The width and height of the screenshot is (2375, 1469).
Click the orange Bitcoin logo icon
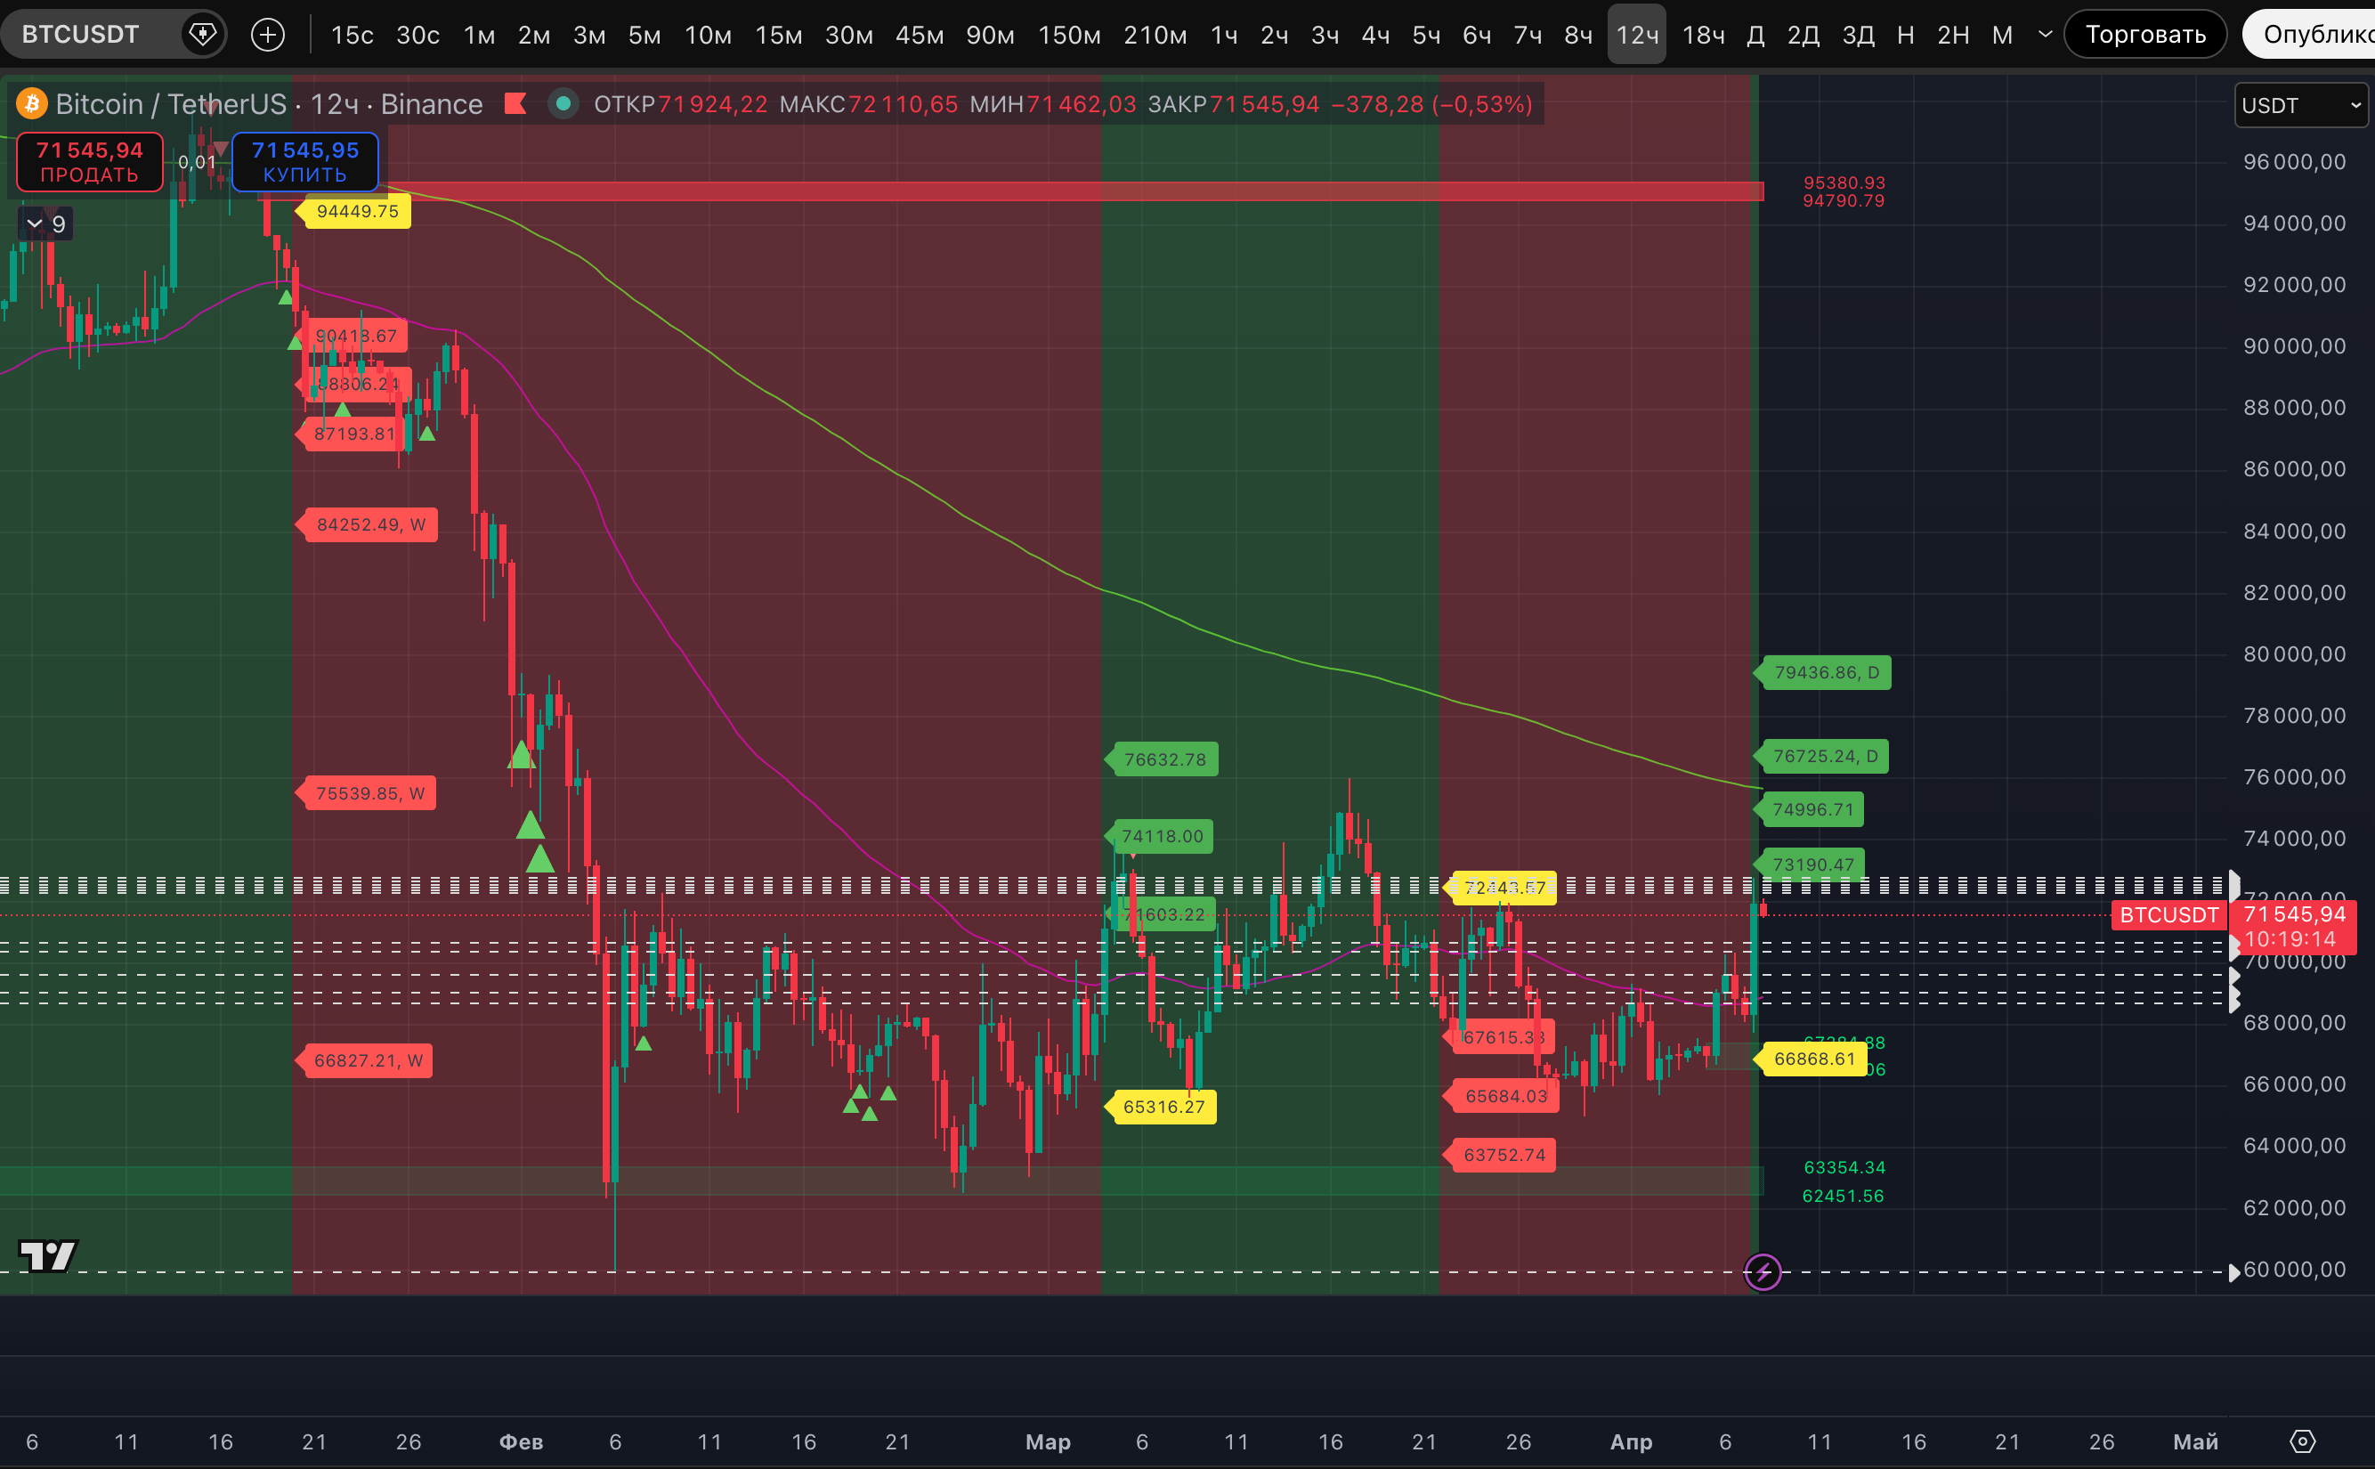point(32,104)
